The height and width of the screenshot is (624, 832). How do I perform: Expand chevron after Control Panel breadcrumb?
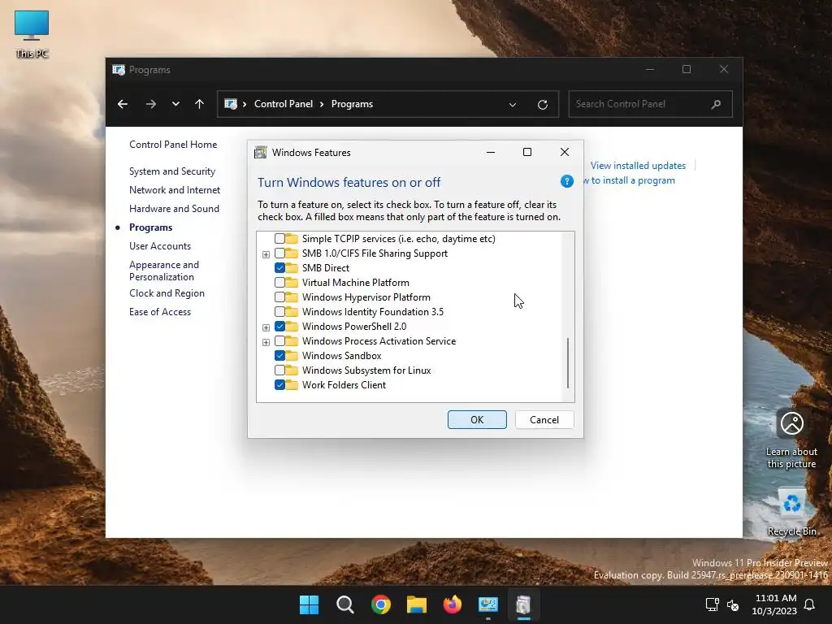point(322,105)
